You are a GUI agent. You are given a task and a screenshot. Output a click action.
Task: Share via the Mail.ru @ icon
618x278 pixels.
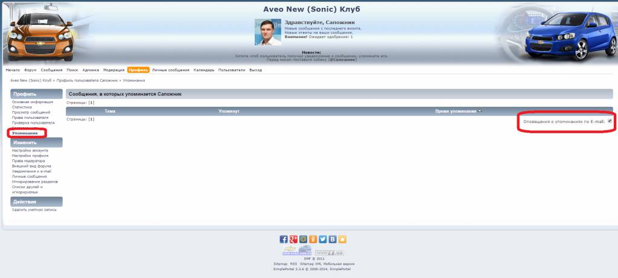[x=303, y=239]
